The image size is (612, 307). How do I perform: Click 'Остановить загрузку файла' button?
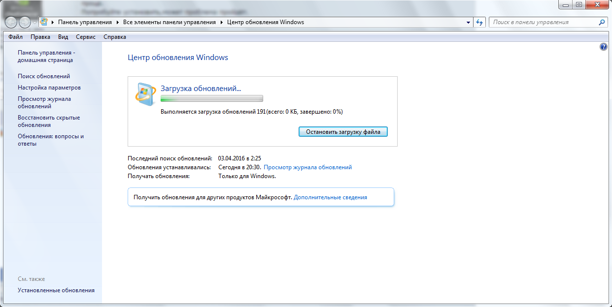pos(343,132)
